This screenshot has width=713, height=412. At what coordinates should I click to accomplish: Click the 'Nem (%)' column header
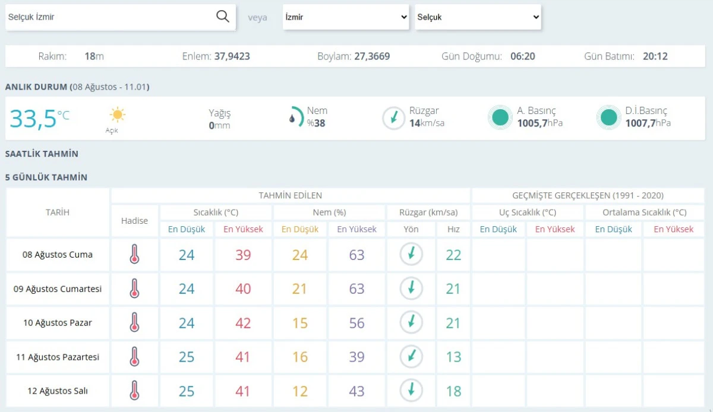point(329,212)
